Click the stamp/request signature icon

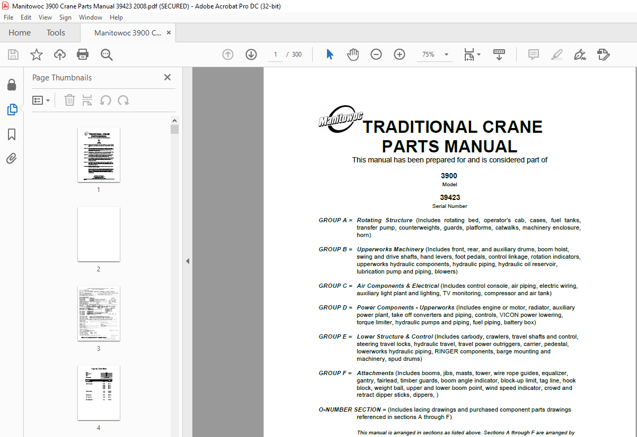click(x=603, y=54)
